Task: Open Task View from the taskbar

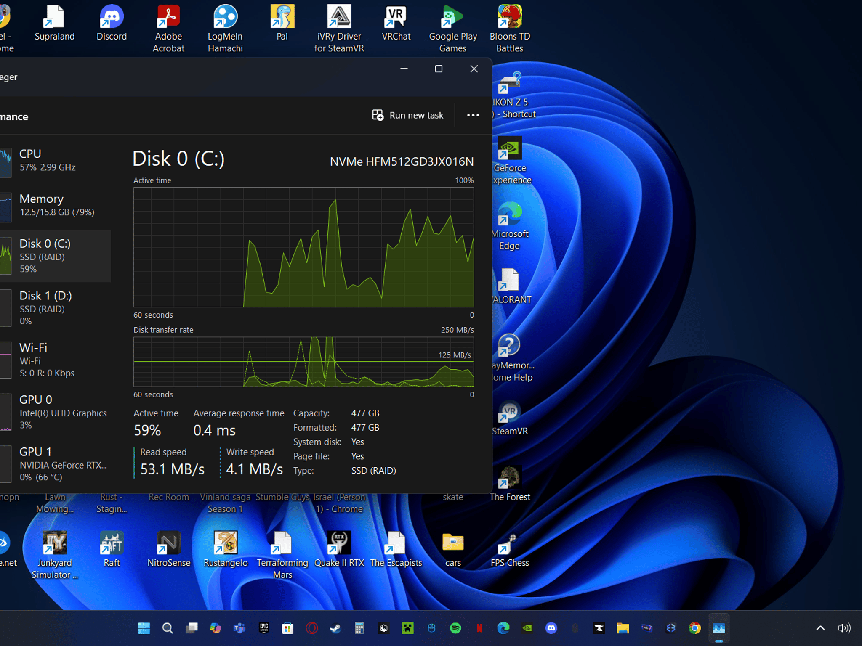Action: [192, 628]
